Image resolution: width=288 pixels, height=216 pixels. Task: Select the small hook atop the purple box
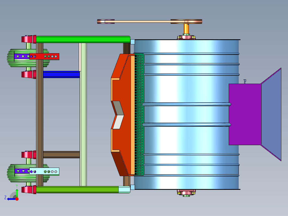pos(245,82)
